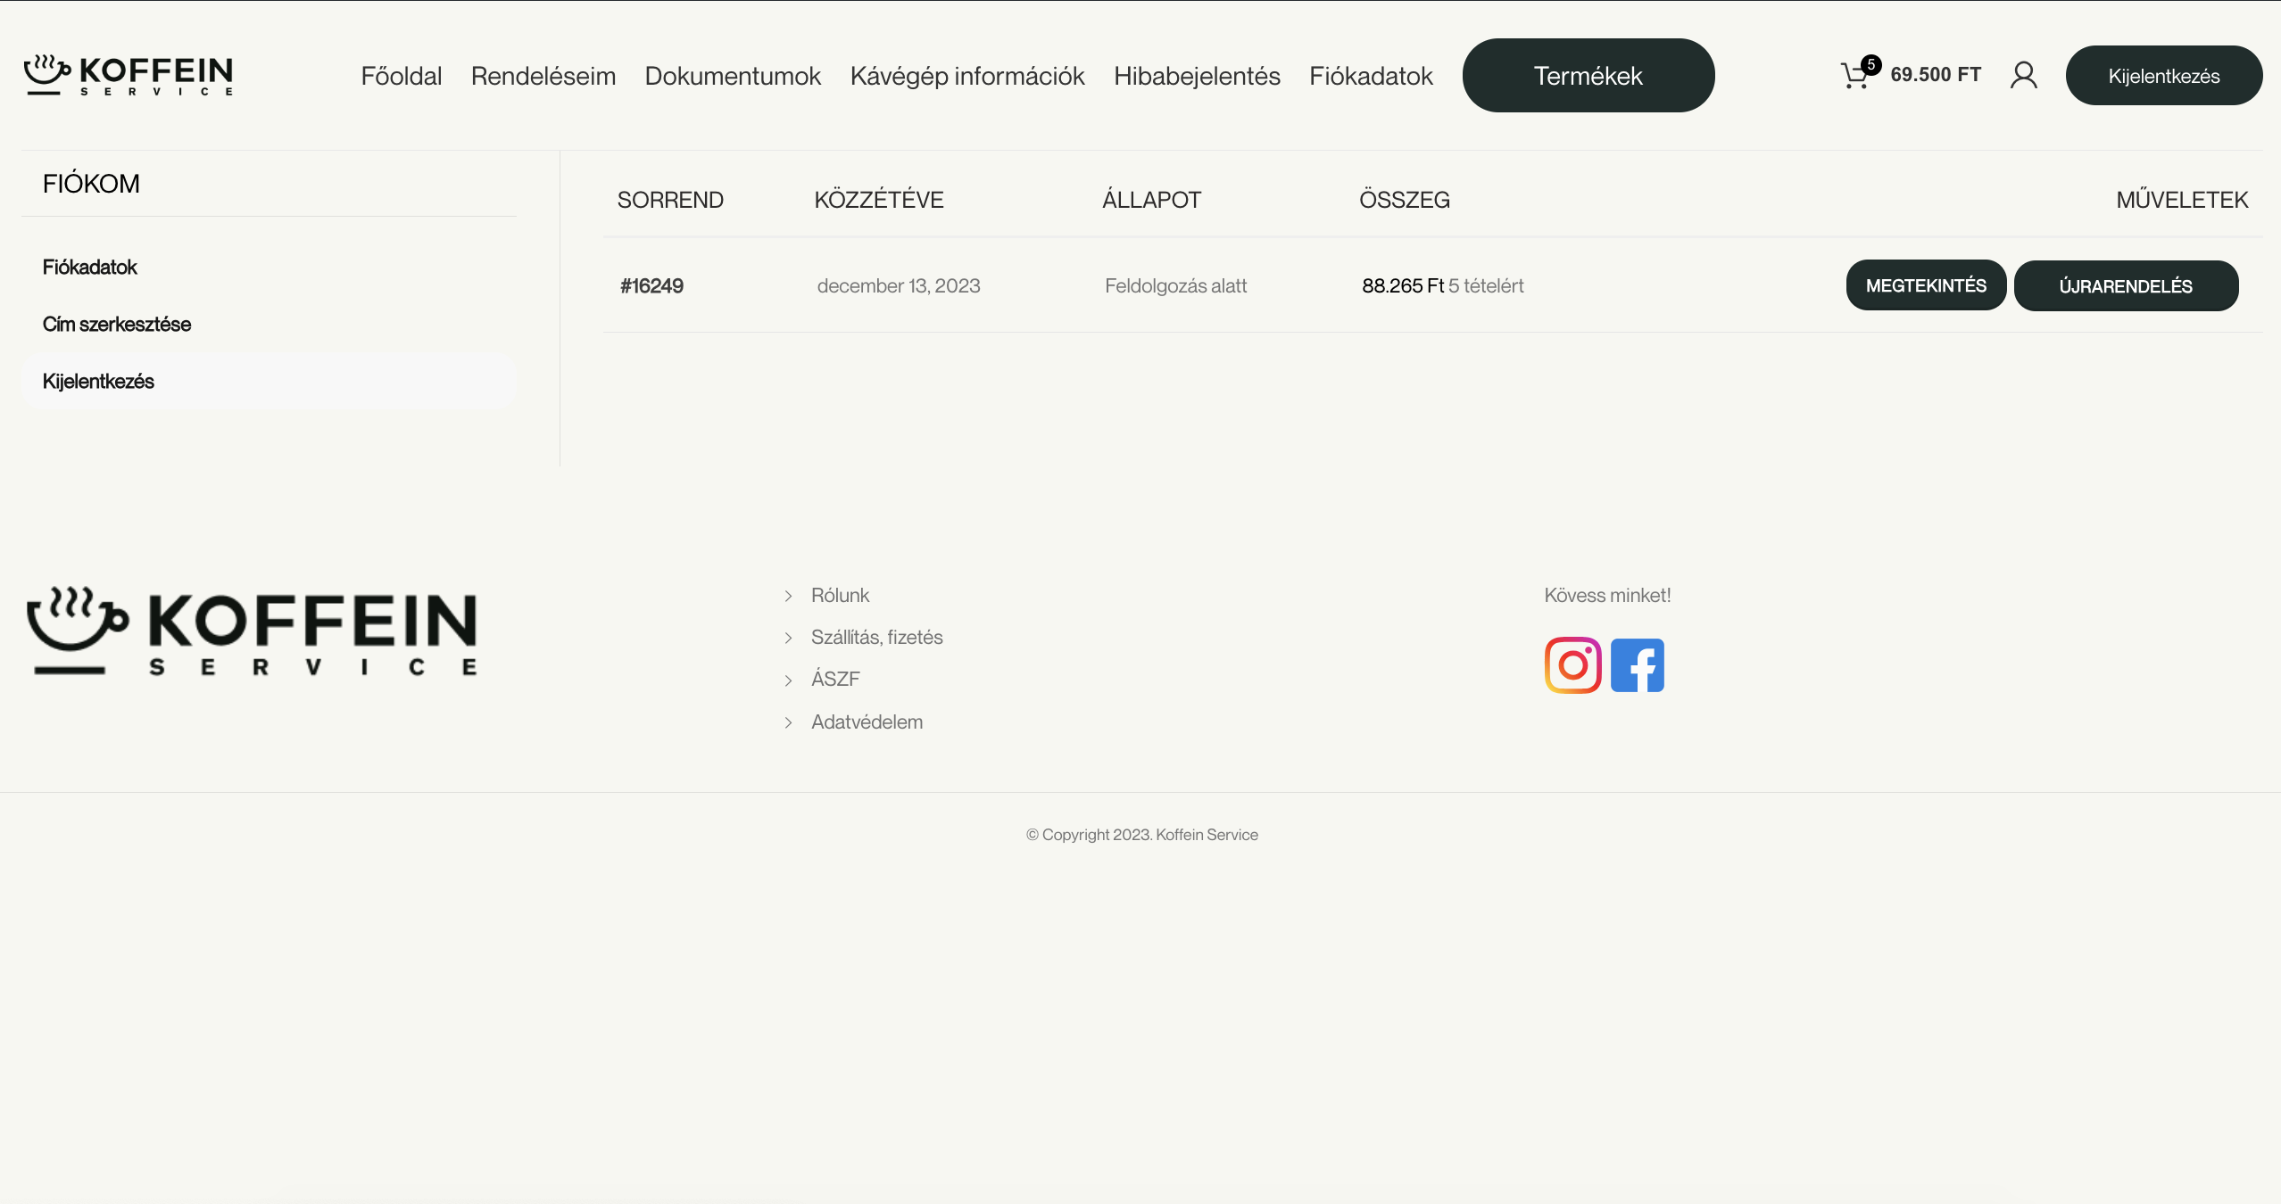Open the Termékek menu button
Screen dimensions: 2281x1204
tap(1588, 76)
